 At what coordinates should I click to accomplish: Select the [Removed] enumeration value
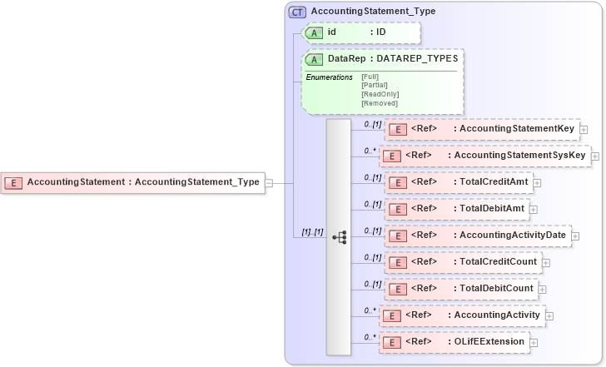pyautogui.click(x=380, y=103)
